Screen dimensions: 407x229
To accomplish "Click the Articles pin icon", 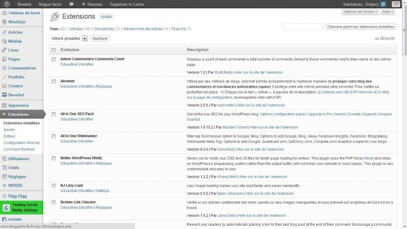I will [4, 32].
